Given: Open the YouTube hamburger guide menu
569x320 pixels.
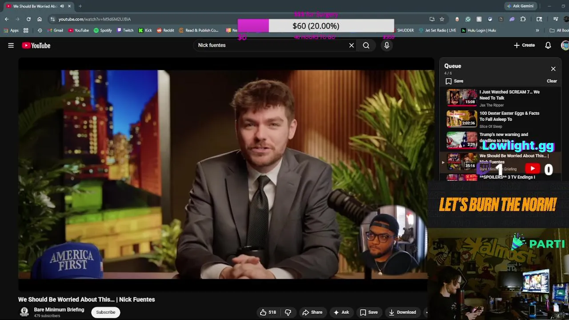Looking at the screenshot, I should click(11, 45).
